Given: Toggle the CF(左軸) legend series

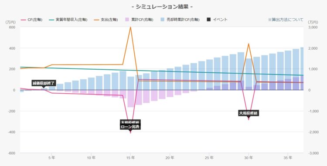Looking at the screenshot, I should (x=32, y=20).
